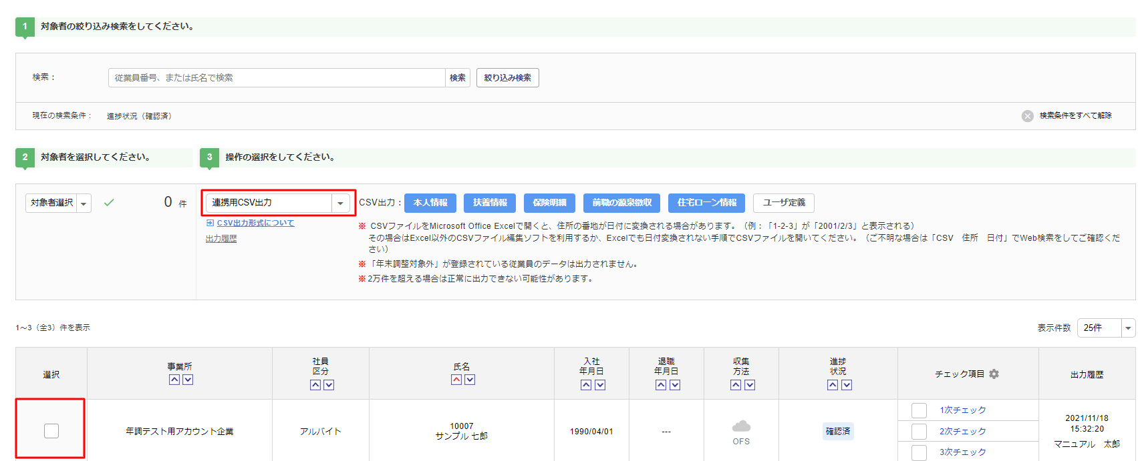Screen dimensions: 1138x461
Task: Open the 出力履歴 link
Action: coord(221,239)
